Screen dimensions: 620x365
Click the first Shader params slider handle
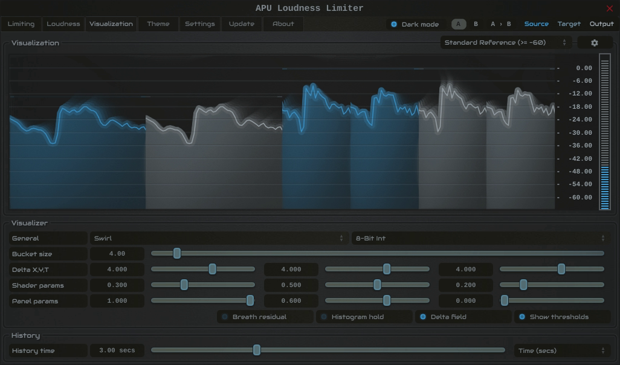point(184,285)
